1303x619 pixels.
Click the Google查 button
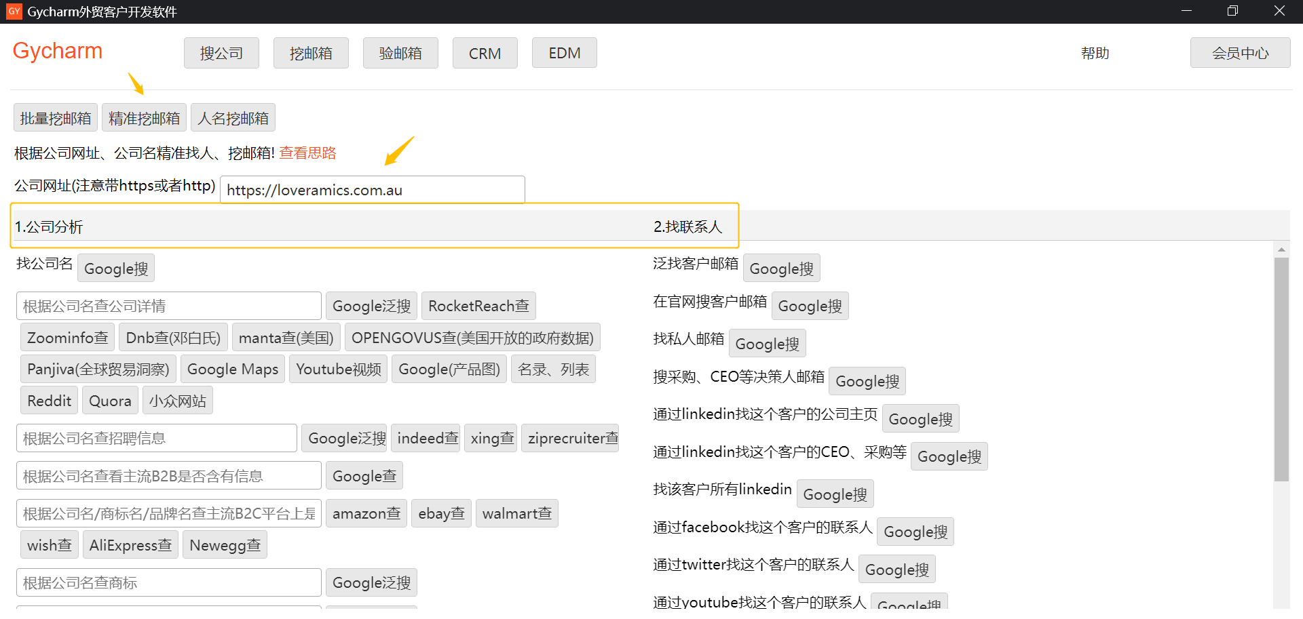364,476
